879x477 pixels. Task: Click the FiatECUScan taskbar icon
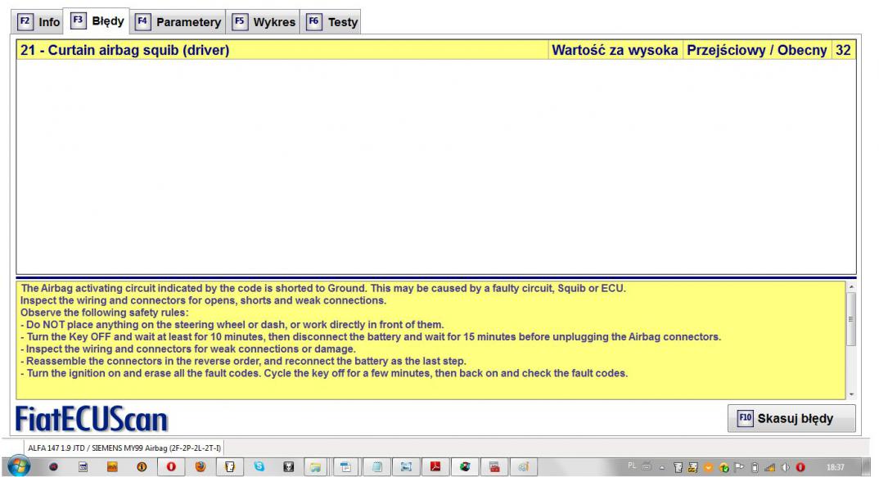230,466
